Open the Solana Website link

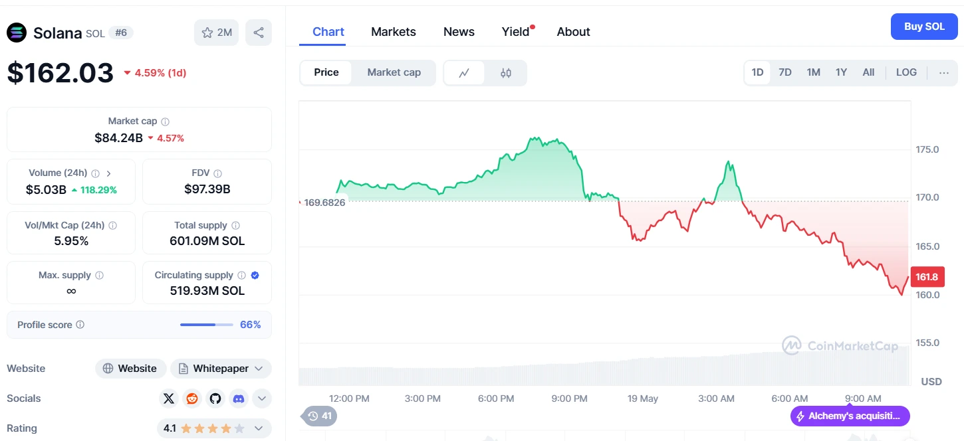130,369
